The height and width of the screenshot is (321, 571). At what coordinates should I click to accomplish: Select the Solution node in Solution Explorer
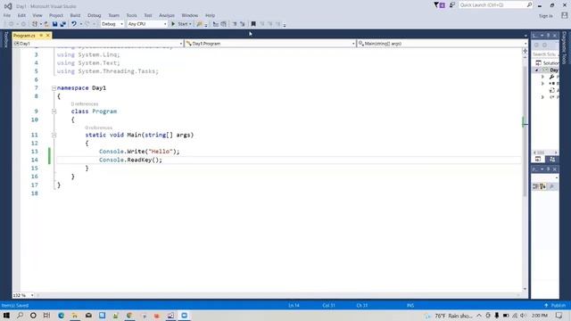click(548, 63)
